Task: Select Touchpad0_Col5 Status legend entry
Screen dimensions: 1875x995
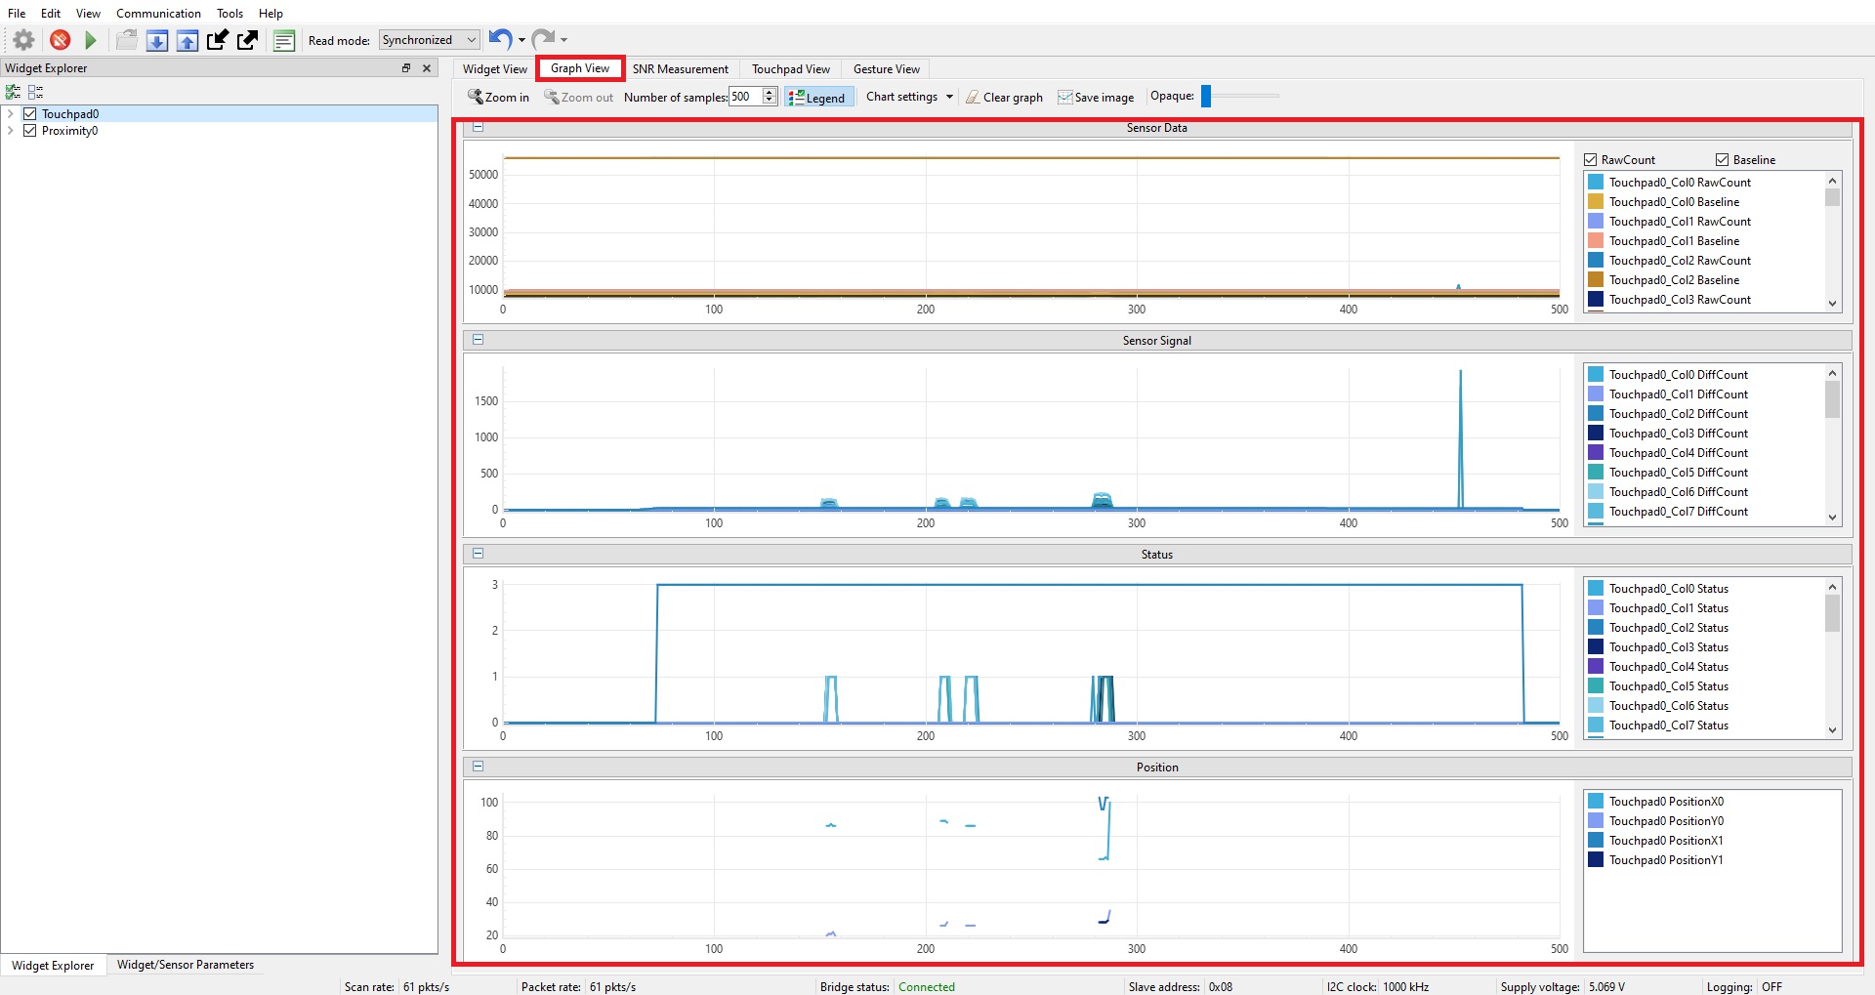Action: pyautogui.click(x=1668, y=686)
